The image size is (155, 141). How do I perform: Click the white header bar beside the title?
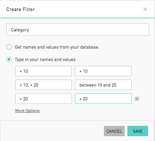[89, 9]
